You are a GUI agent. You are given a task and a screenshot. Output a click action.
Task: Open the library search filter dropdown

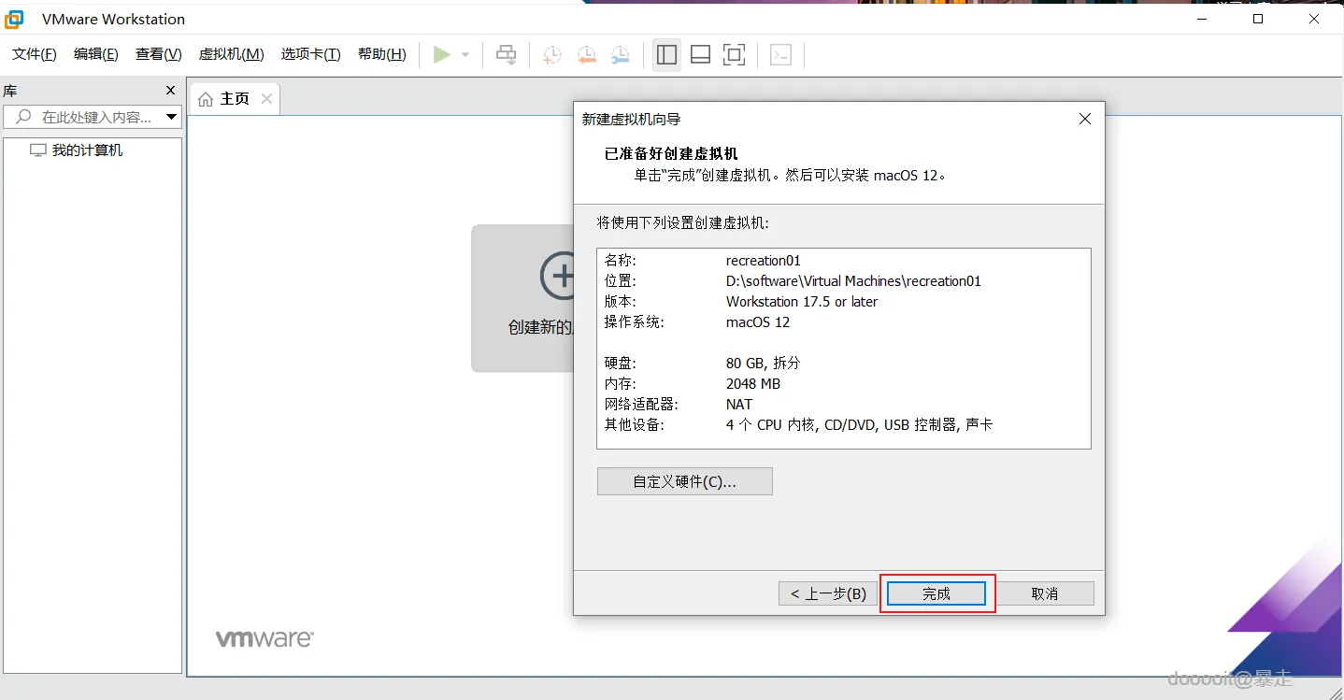pos(171,116)
